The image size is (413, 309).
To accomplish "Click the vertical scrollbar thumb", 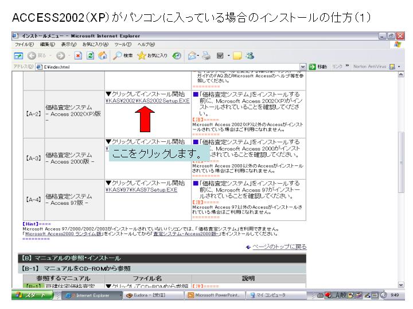I will (x=401, y=162).
